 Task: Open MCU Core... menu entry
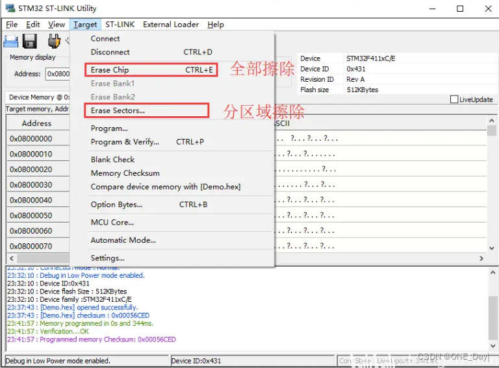click(x=172, y=222)
